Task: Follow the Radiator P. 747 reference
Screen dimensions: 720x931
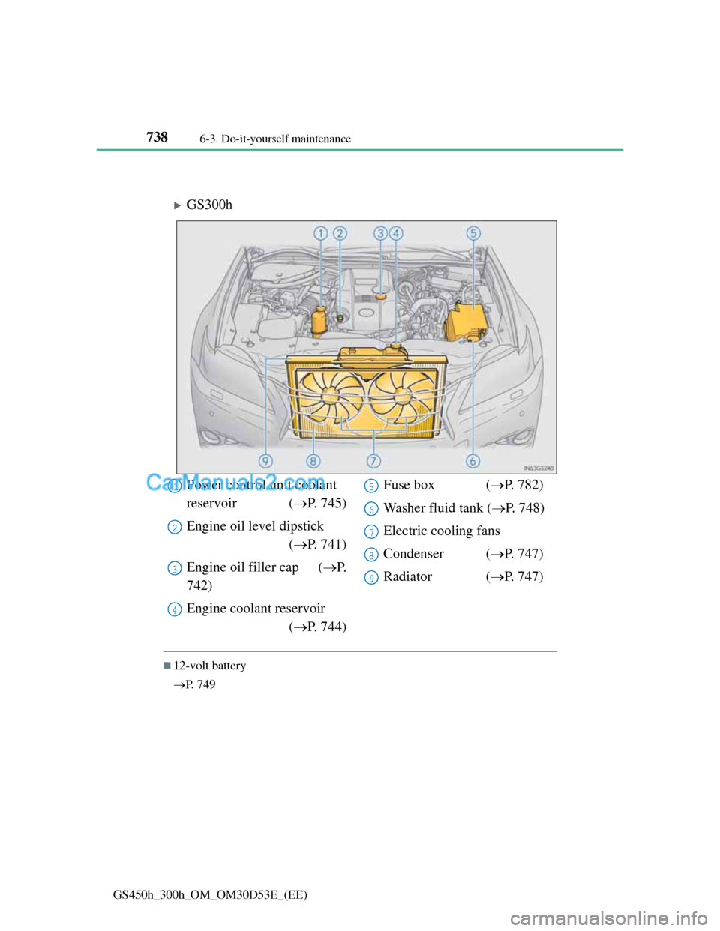Action: [514, 577]
